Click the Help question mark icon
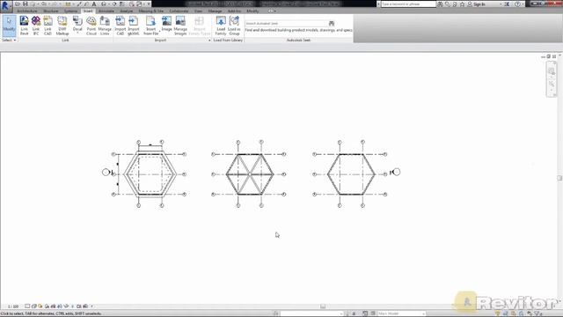Screen dimensions: 563x317 click(x=517, y=4)
